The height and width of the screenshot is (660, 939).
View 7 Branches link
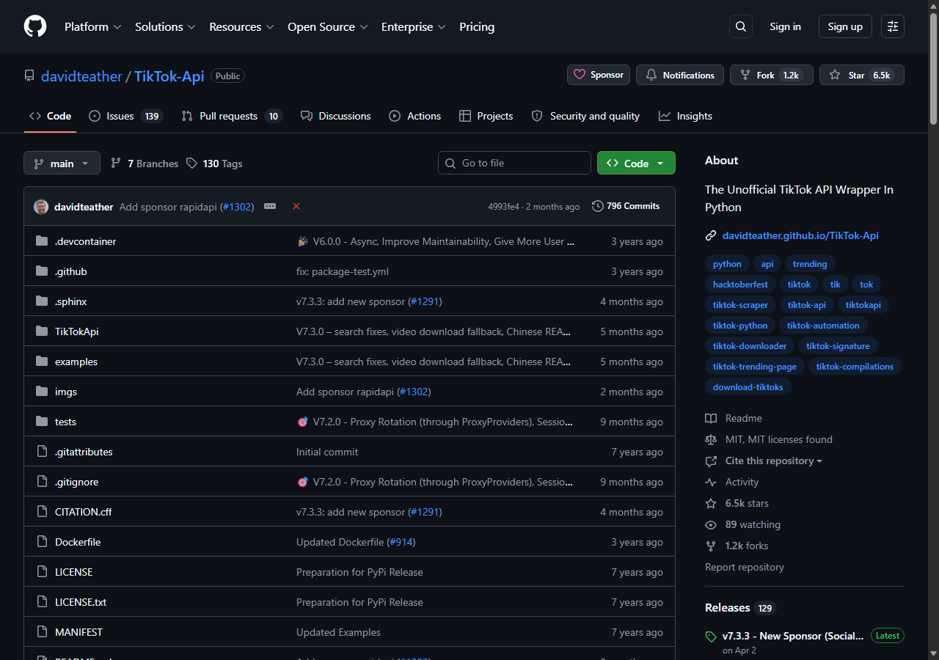point(145,164)
